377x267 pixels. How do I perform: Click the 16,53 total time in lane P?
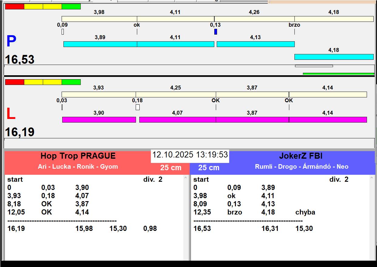[20, 60]
